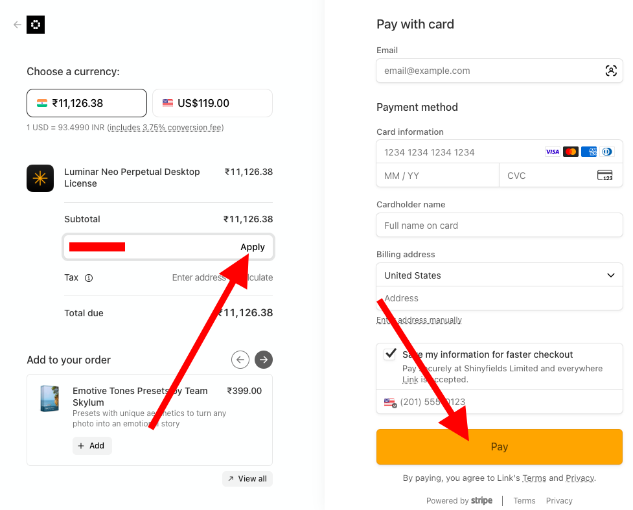
Task: Click the Link autofill icon in Email field
Action: click(610, 71)
